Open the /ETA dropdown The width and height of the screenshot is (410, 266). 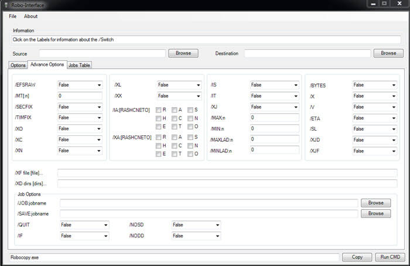(375, 118)
